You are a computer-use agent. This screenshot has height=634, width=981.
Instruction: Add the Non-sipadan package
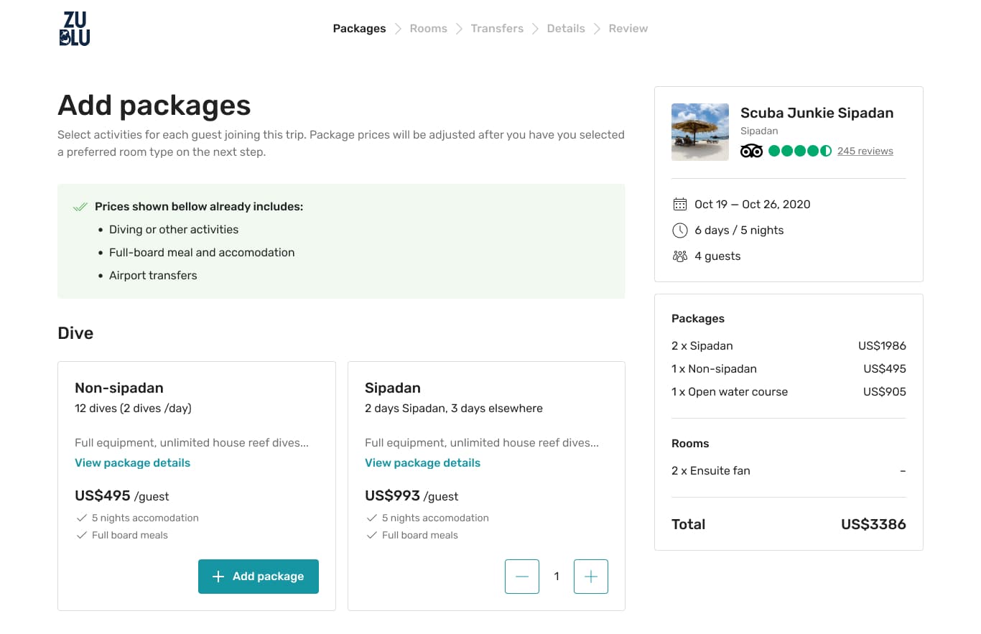coord(259,577)
